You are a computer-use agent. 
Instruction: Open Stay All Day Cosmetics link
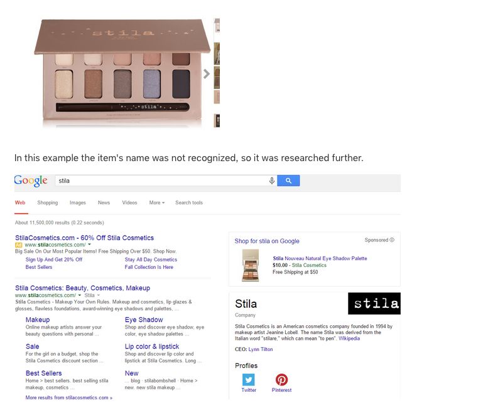(151, 260)
